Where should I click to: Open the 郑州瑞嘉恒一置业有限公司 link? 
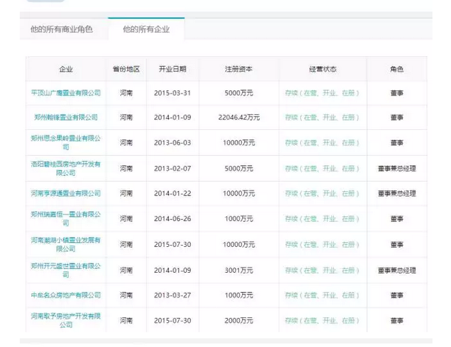tap(65, 218)
